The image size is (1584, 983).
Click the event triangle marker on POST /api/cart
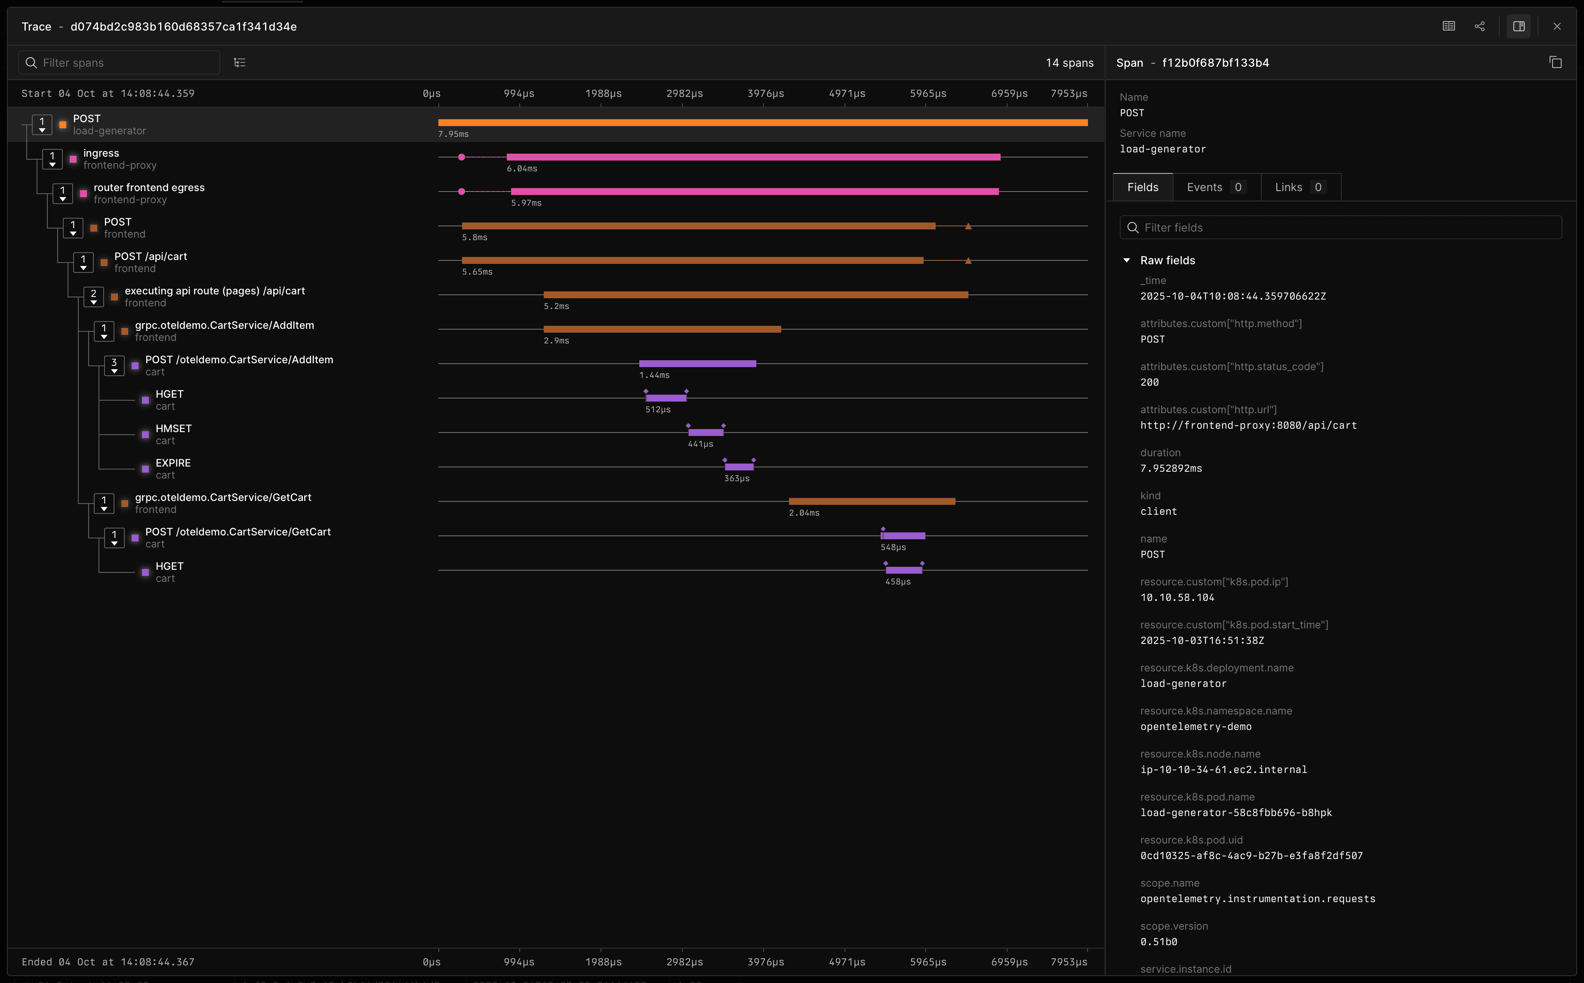[x=968, y=261]
